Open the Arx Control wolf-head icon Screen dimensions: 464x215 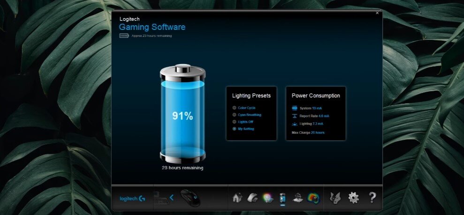point(335,197)
